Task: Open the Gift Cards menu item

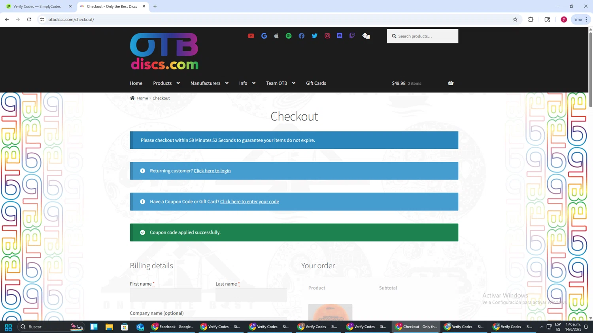Action: pos(316,83)
